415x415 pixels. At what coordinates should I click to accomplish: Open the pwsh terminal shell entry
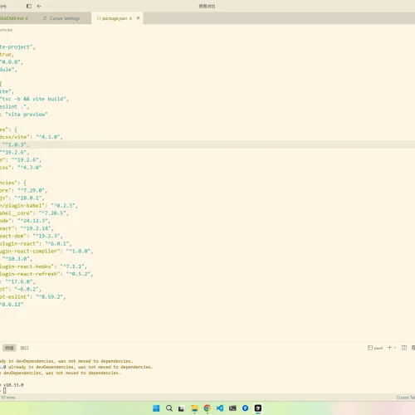click(x=375, y=348)
